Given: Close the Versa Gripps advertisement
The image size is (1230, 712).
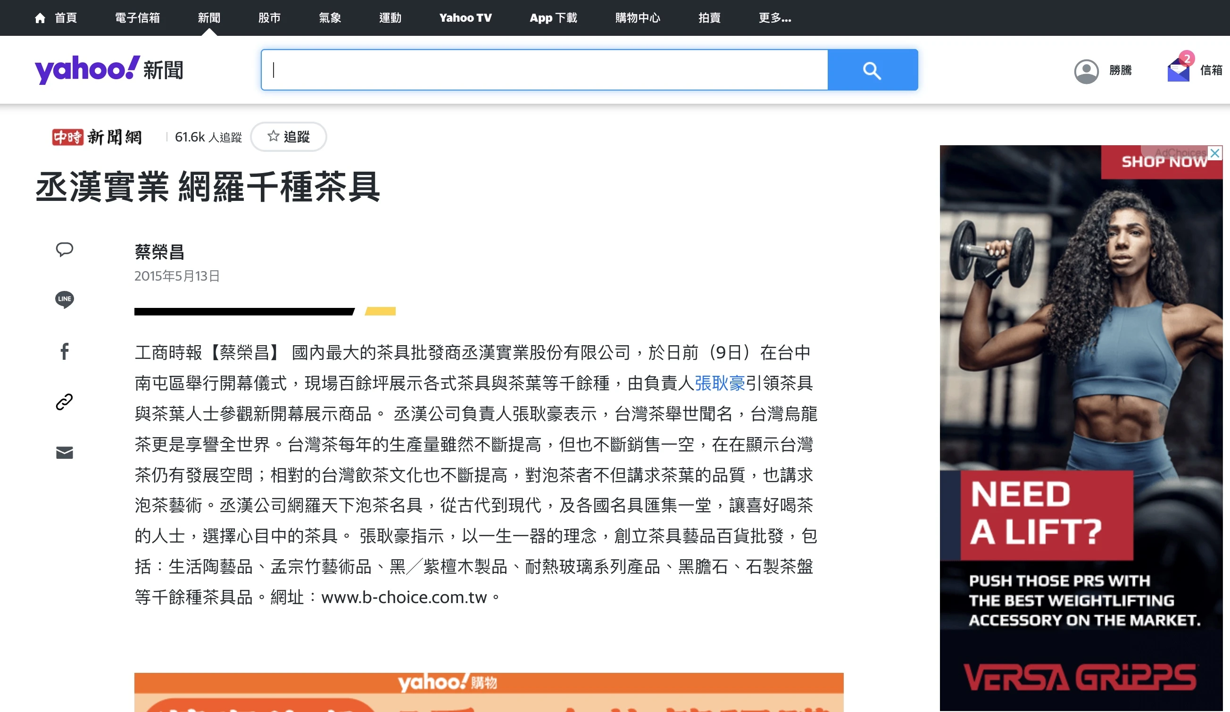Looking at the screenshot, I should [x=1214, y=153].
